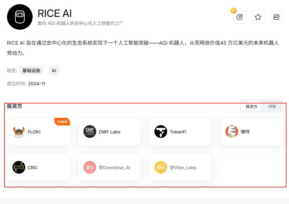Click the RICE AI title text
This screenshot has width=289, height=204.
click(x=55, y=13)
